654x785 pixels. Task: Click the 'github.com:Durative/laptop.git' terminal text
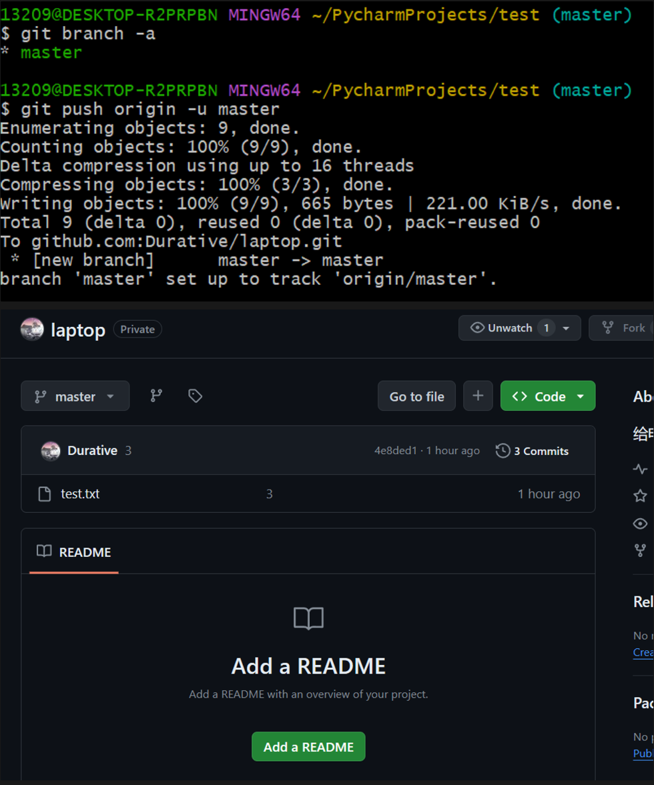tap(186, 241)
